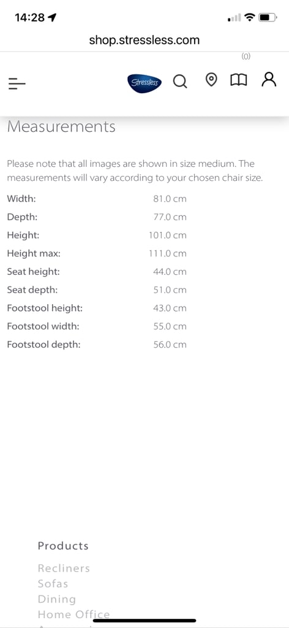Tap the shop.stressless.com address bar
Screen dimensions: 289x628
(x=144, y=40)
